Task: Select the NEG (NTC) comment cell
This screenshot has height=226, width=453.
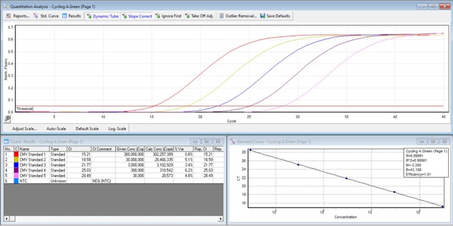Action: click(103, 181)
